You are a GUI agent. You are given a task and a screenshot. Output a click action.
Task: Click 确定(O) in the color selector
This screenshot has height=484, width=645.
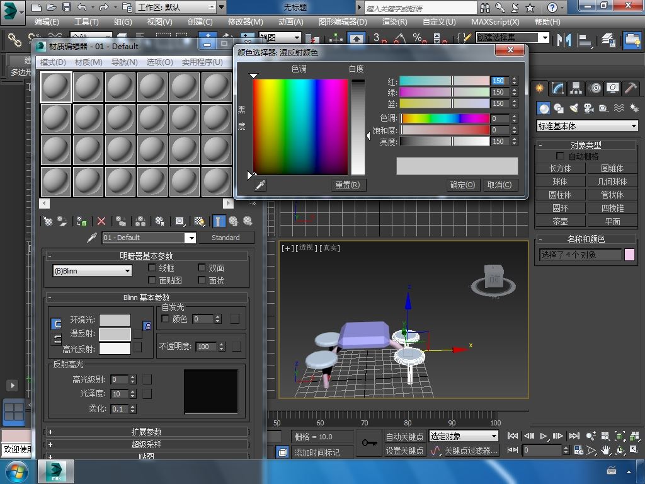pos(462,185)
